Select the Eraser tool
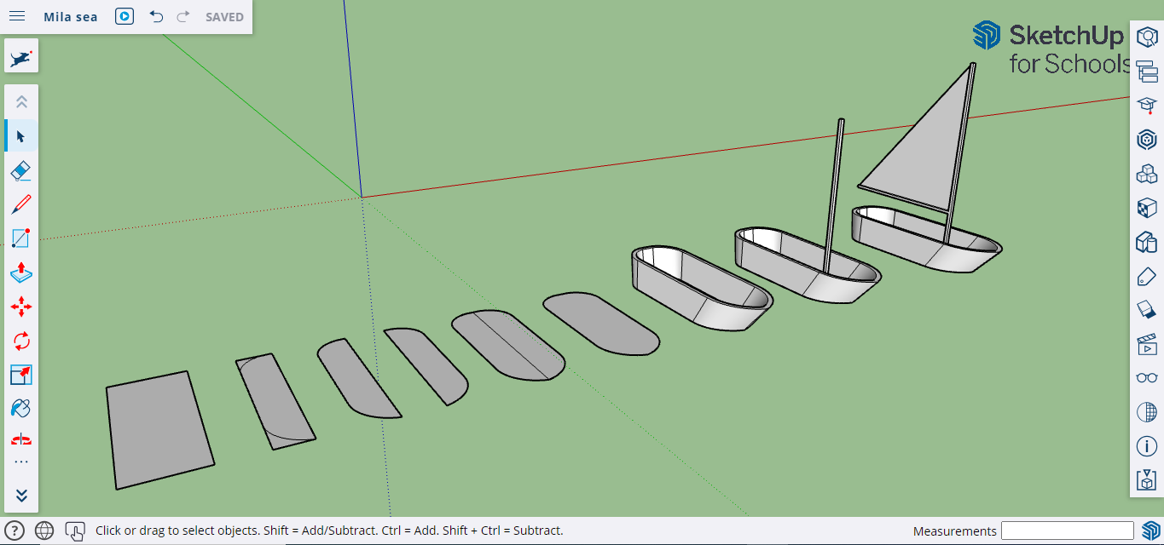The image size is (1164, 545). click(21, 170)
